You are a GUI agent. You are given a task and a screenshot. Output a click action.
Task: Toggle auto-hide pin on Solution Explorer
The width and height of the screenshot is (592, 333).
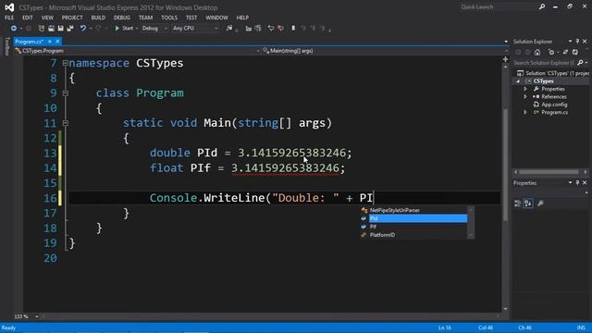pos(577,41)
